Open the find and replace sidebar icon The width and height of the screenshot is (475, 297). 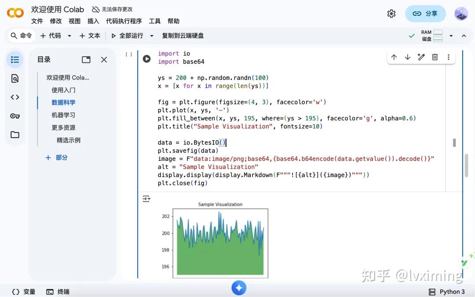[x=15, y=78]
